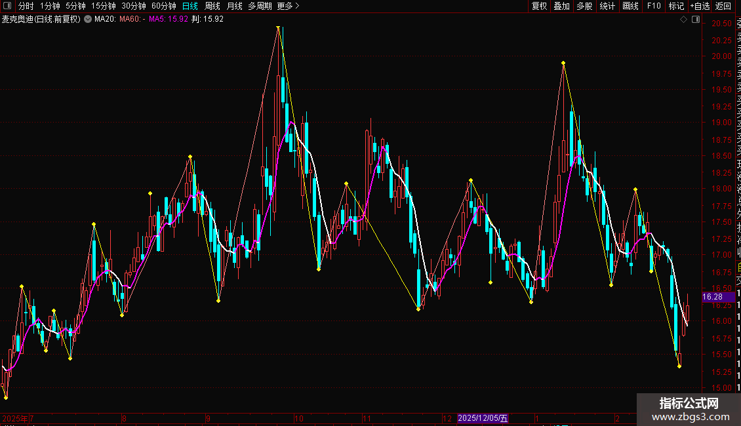The height and width of the screenshot is (426, 741).
Task: Click the 2025/12/05/五 date marker
Action: coord(483,418)
